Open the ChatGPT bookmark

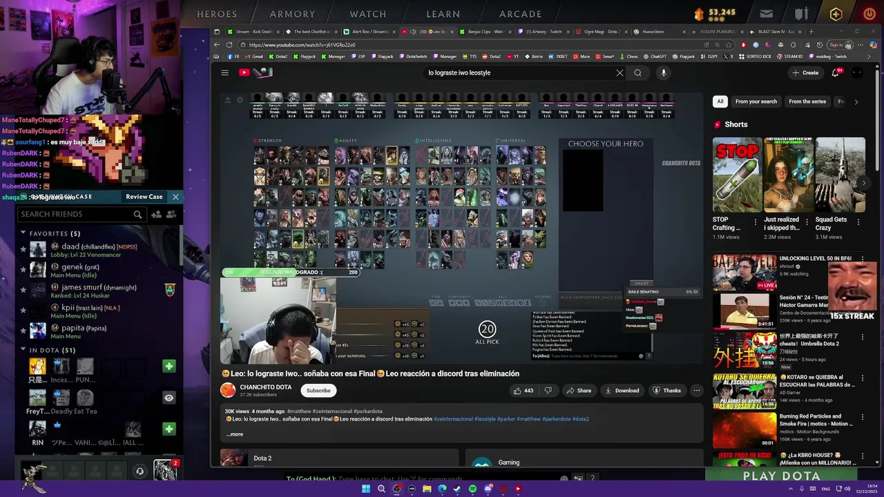click(x=655, y=57)
